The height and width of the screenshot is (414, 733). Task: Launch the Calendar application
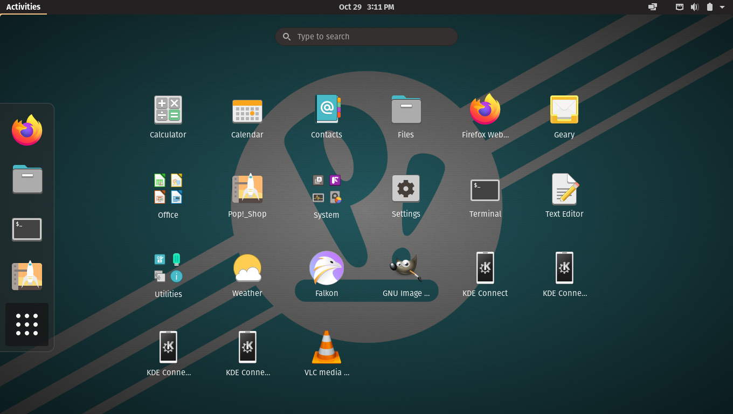point(247,111)
